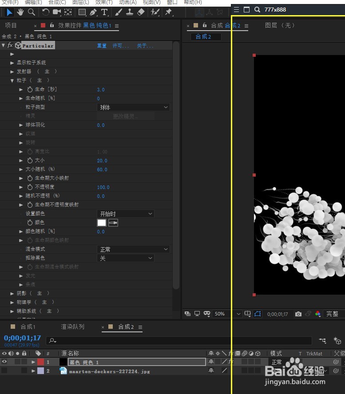Select the Selection arrow tool
345x394 pixels.
pos(9,12)
